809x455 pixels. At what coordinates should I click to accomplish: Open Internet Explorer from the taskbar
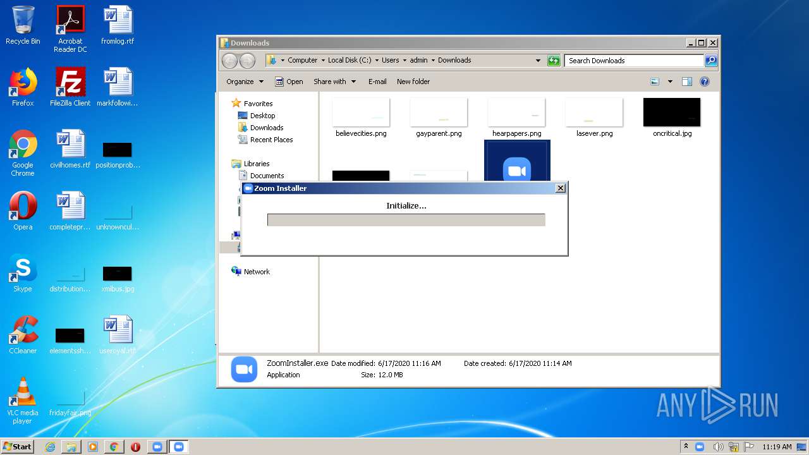click(50, 447)
